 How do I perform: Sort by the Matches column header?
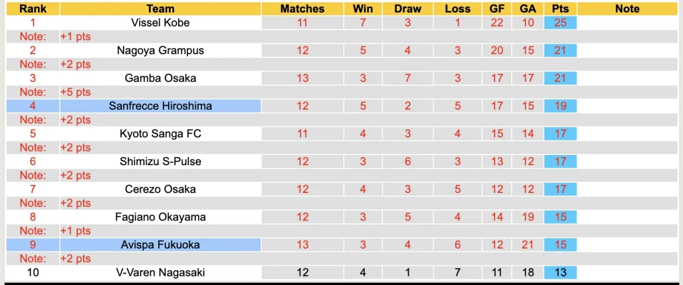click(302, 9)
